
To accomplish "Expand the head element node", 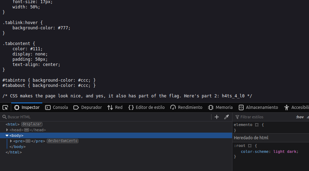I will 7,130.
